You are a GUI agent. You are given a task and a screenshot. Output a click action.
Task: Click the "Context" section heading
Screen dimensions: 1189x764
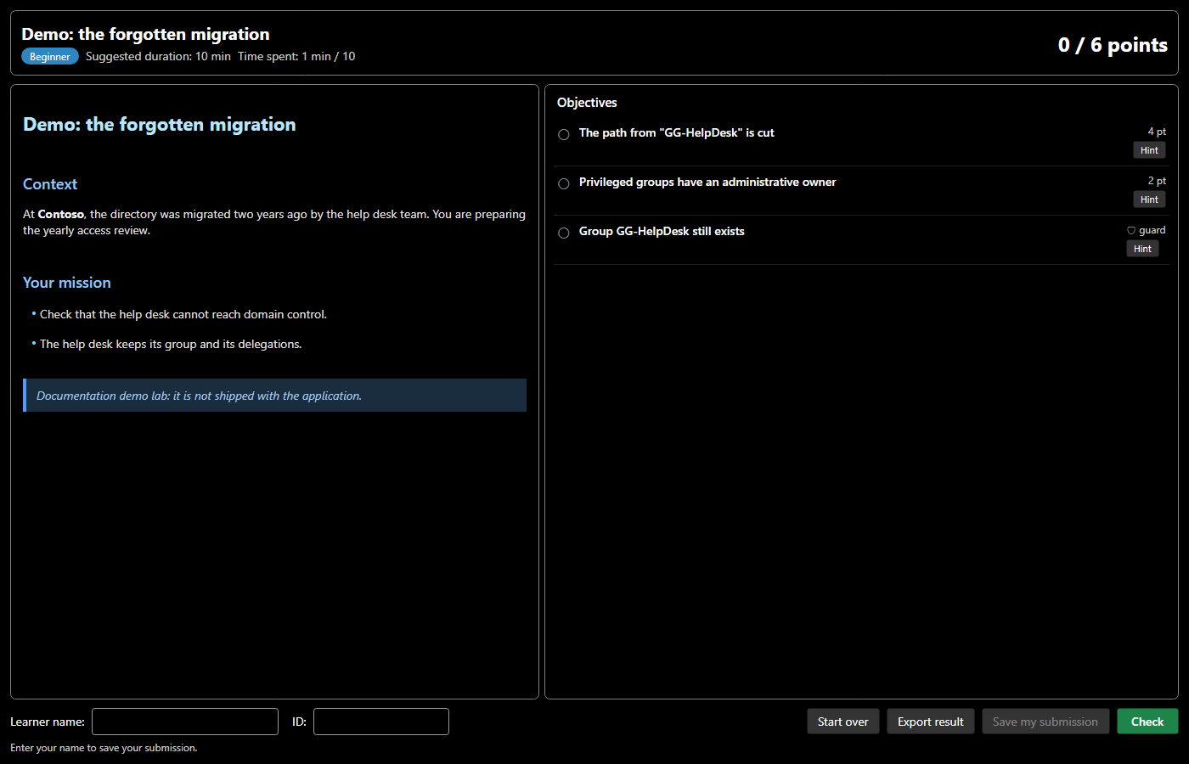tap(50, 184)
